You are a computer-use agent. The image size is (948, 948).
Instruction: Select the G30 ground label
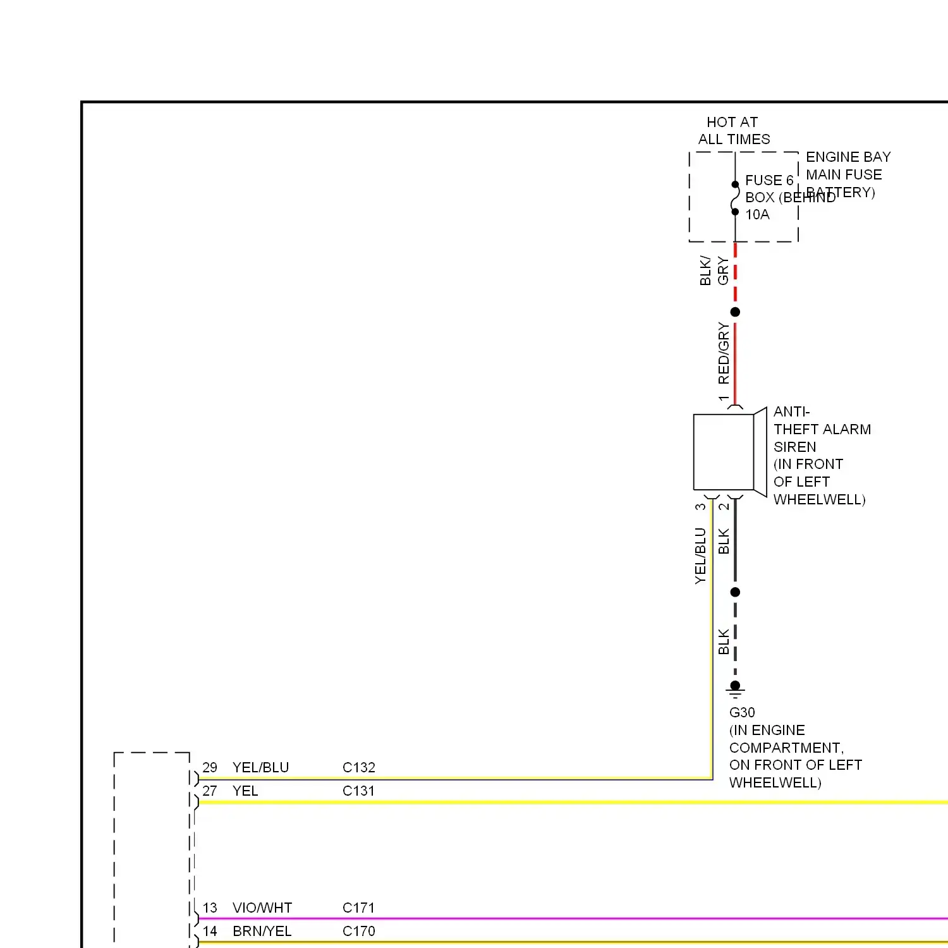[x=742, y=713]
